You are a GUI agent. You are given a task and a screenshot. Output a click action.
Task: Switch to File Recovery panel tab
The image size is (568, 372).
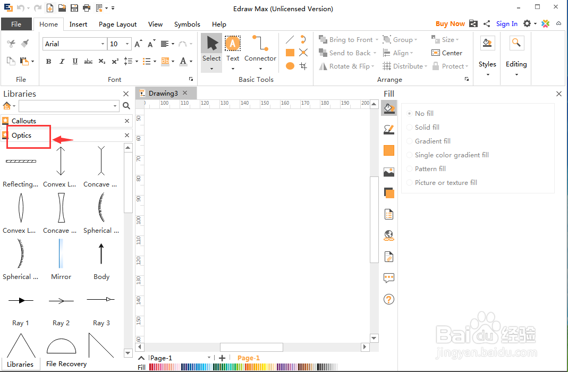66,363
